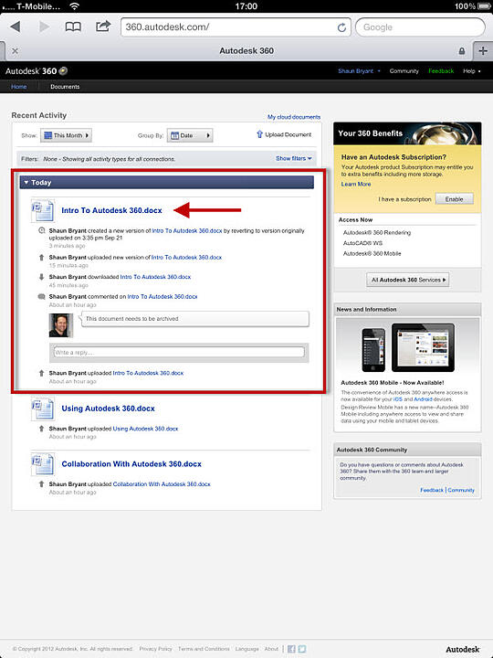The image size is (493, 658).
Task: Open the file link in downloaded entry
Action: (155, 277)
